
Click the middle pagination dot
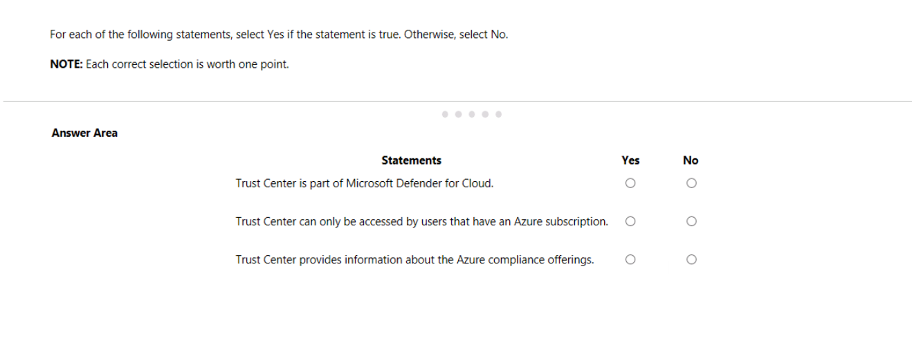pos(471,113)
